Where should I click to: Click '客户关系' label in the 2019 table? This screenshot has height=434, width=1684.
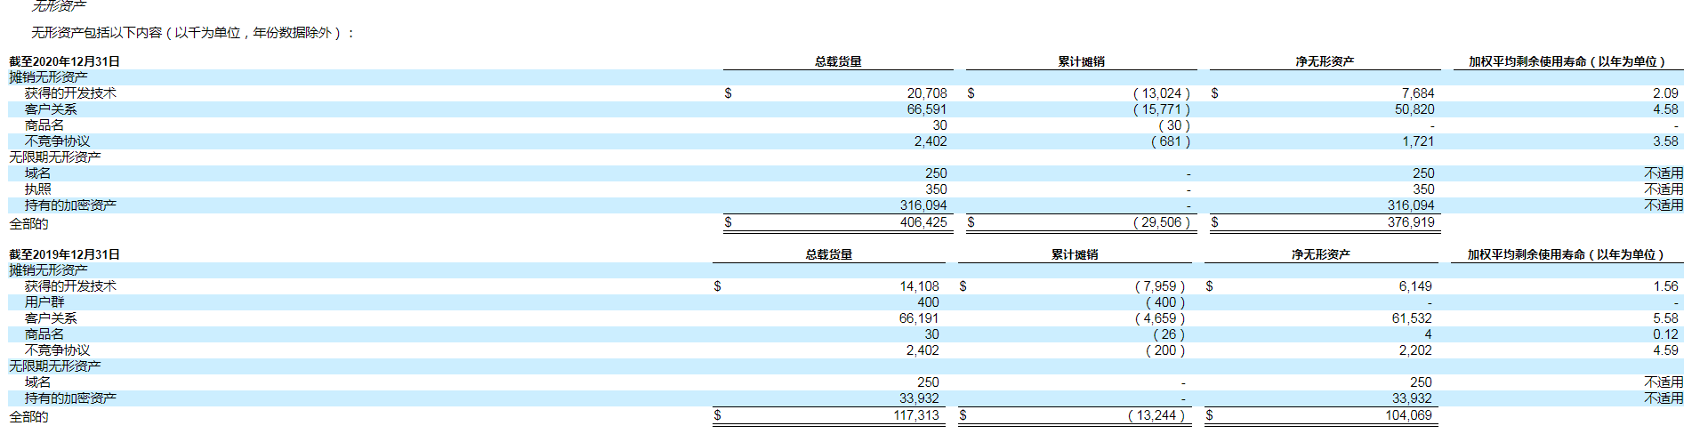51,318
